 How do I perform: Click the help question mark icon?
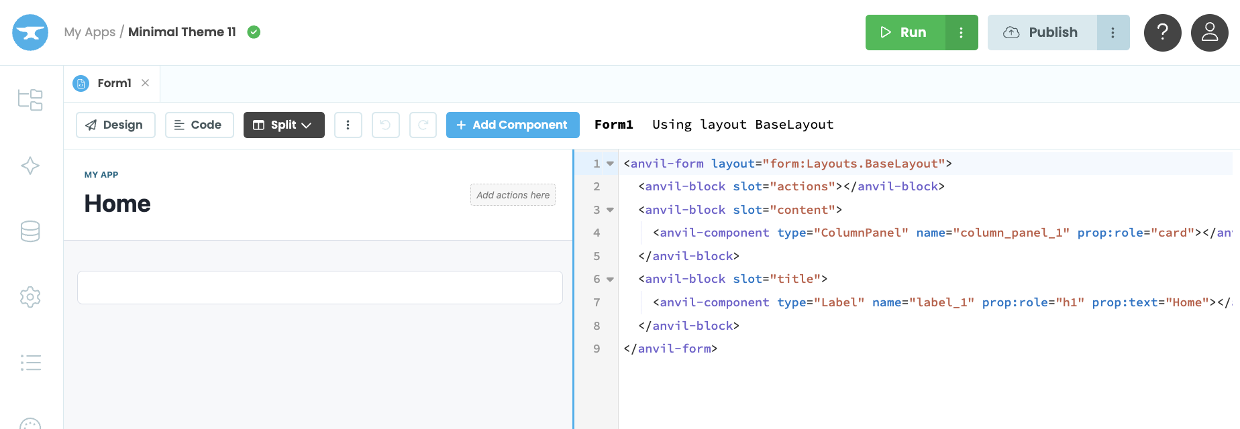(1163, 33)
